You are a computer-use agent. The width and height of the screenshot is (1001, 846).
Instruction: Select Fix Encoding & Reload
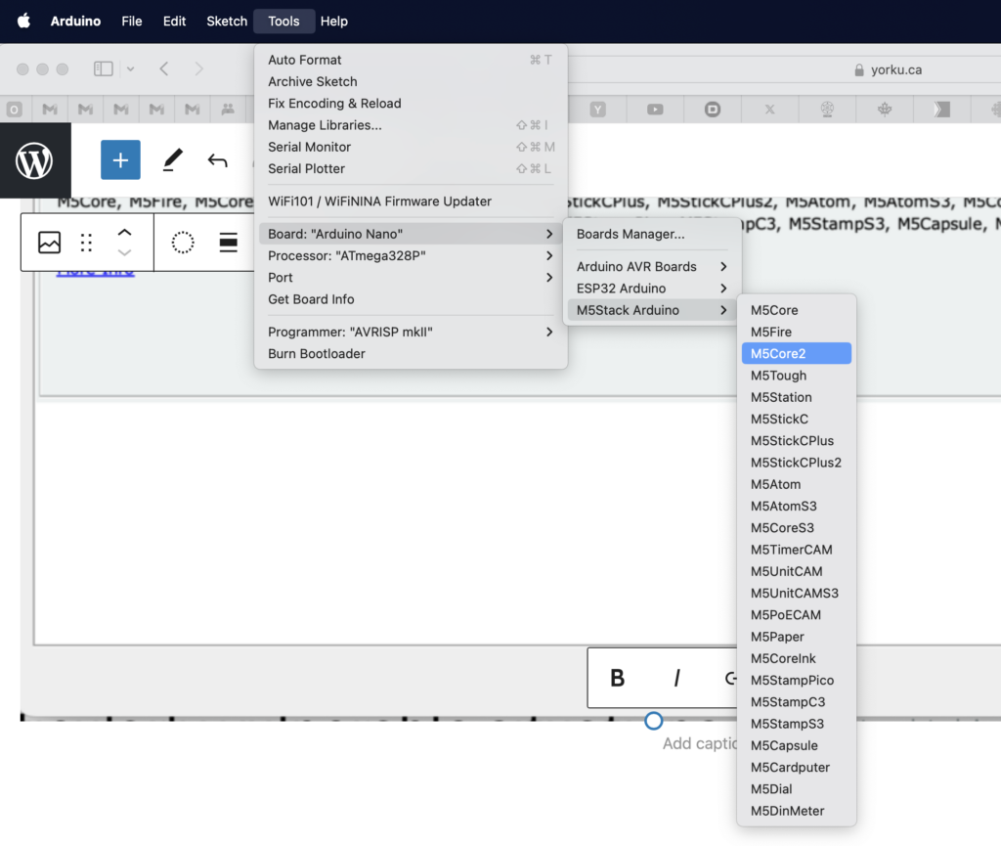click(411, 104)
